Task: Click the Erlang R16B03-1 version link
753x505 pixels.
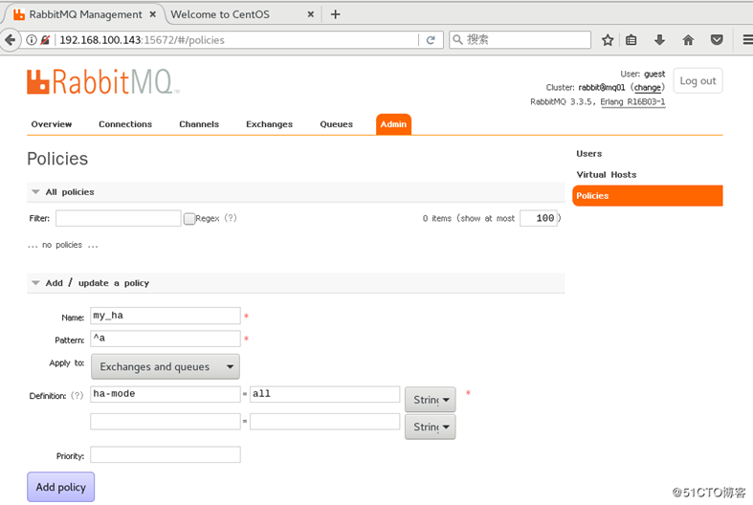Action: (633, 101)
